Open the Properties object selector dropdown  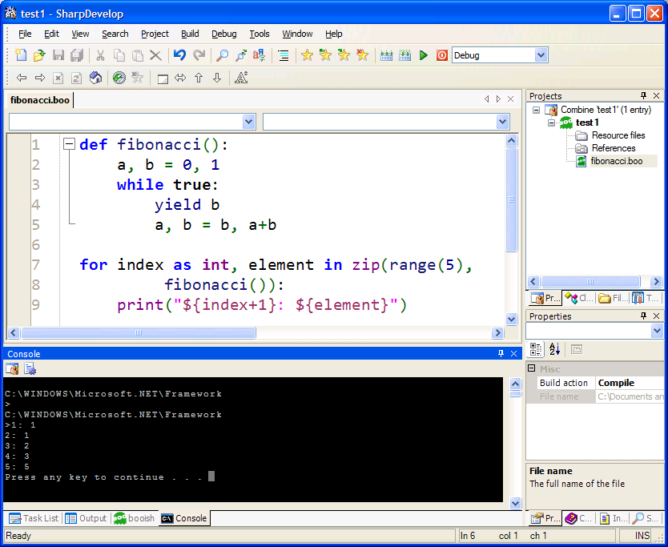[657, 331]
